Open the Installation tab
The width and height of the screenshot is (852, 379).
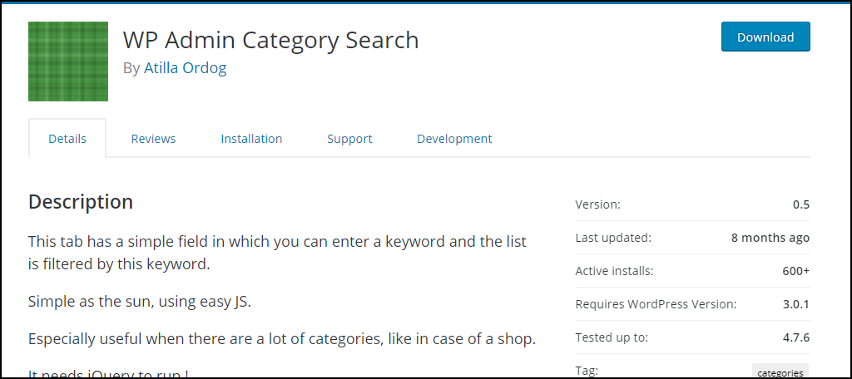coord(251,139)
